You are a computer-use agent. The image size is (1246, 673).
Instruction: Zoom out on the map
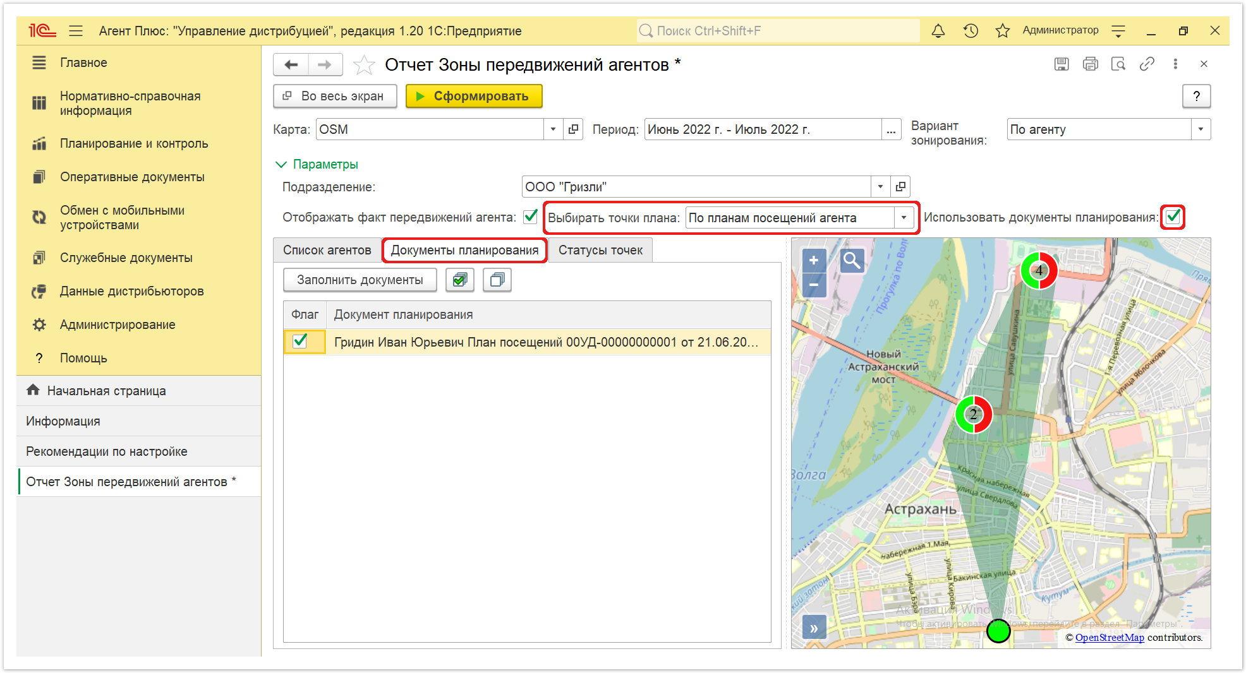click(x=814, y=285)
